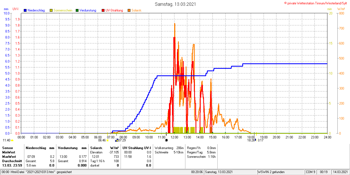Screen dimensions: 350x175
Task: Click the COM 9 status bar field
Action: click(x=310, y=172)
